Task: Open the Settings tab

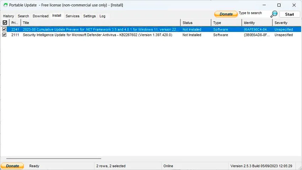Action: coord(90,16)
